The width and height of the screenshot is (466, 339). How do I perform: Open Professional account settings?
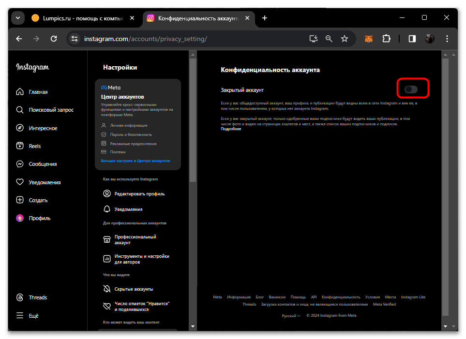[x=130, y=240]
